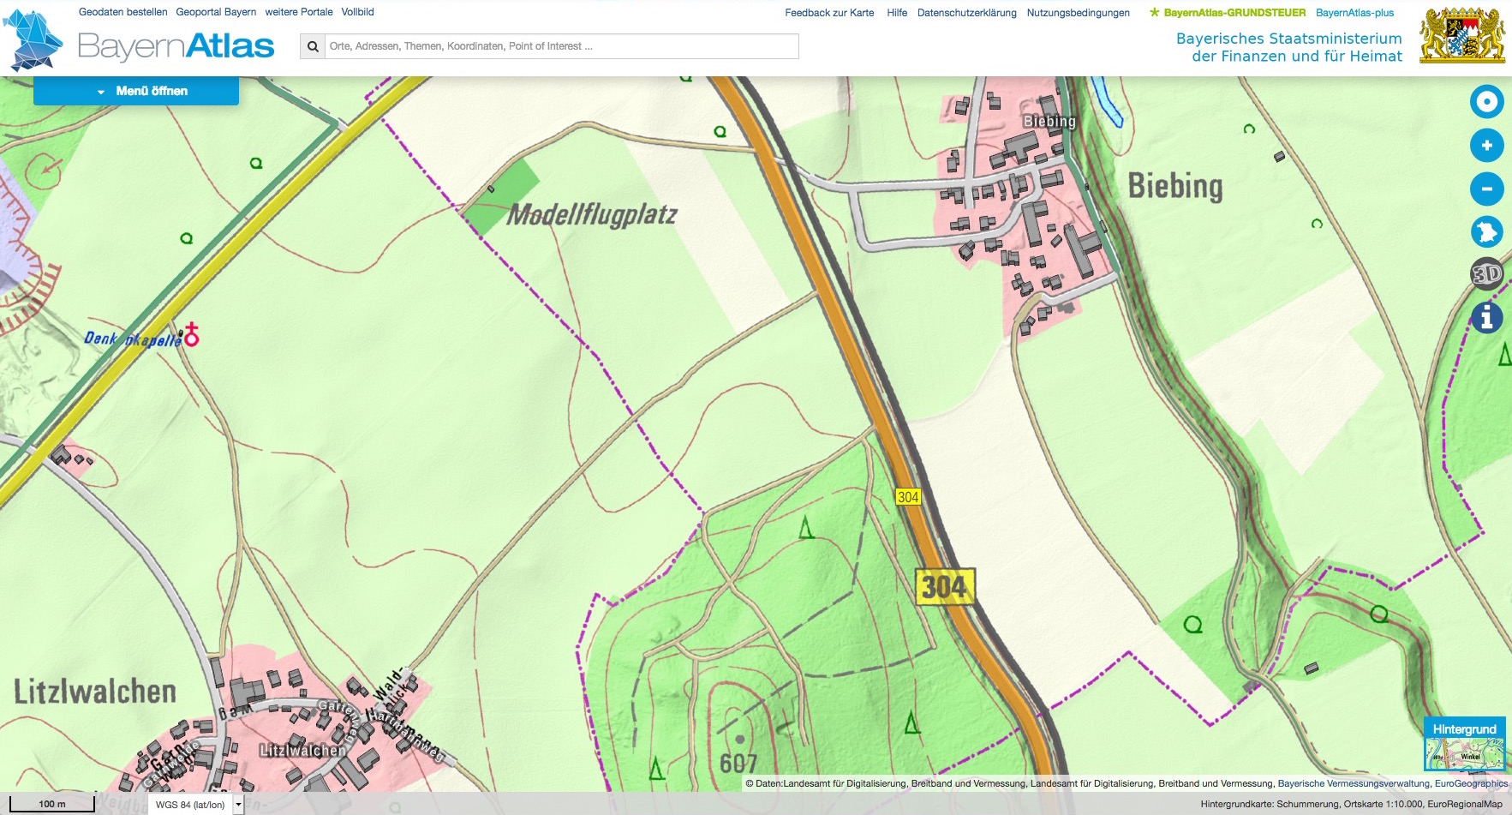Open the Hintergrund background map selector

pyautogui.click(x=1464, y=744)
